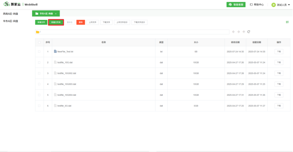Download testfile_5G.dat using its row button
Viewport: 293px width, 152px height.
click(279, 106)
